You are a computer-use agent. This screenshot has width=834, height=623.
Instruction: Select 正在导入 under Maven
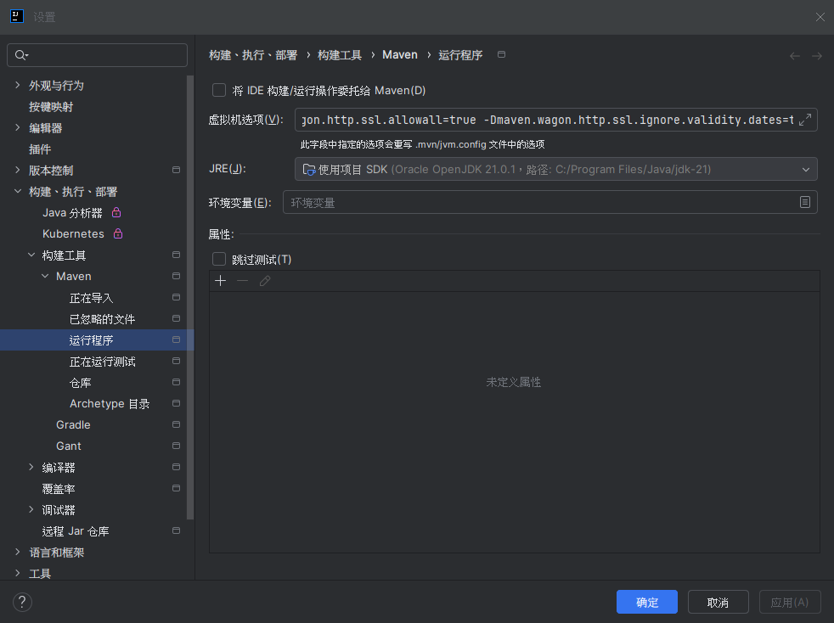(x=91, y=298)
